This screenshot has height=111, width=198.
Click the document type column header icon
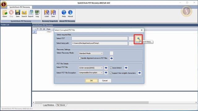click(41, 29)
